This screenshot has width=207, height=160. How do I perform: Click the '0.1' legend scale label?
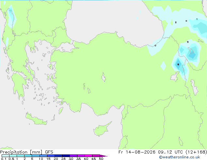pyautogui.click(x=4, y=159)
